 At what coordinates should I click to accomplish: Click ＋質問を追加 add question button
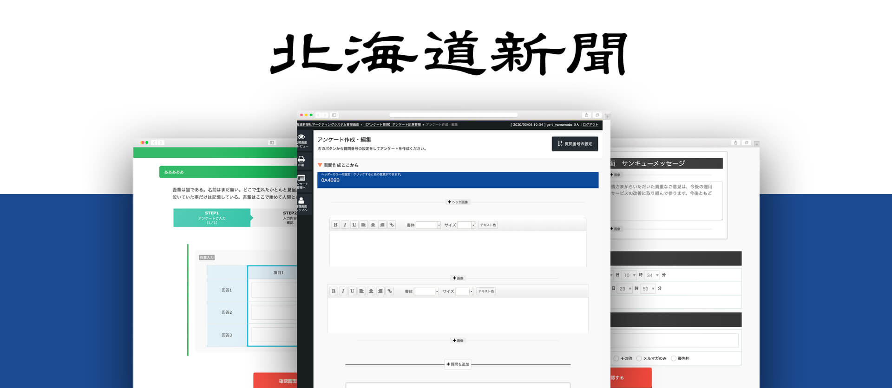pyautogui.click(x=458, y=364)
